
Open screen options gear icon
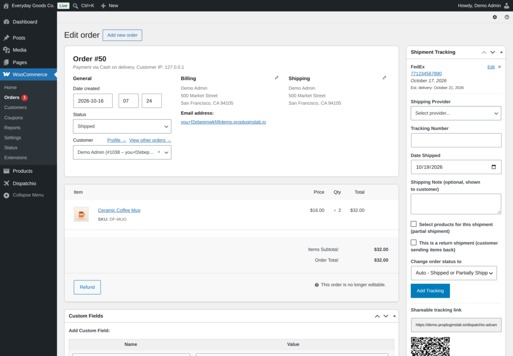[x=494, y=17]
